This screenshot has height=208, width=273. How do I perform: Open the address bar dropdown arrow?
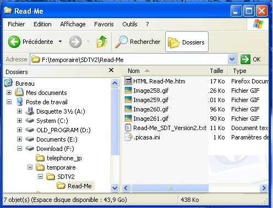pos(232,59)
